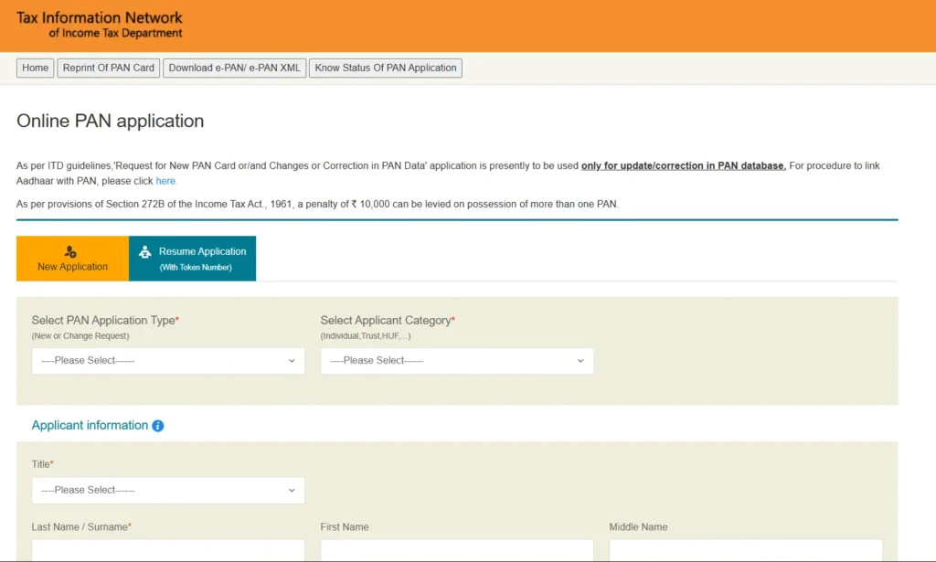This screenshot has width=936, height=562.
Task: Open the Select PAN Application Type dropdown
Action: click(168, 361)
